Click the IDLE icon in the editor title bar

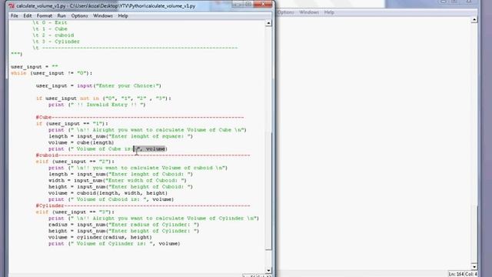pyautogui.click(x=12, y=6)
